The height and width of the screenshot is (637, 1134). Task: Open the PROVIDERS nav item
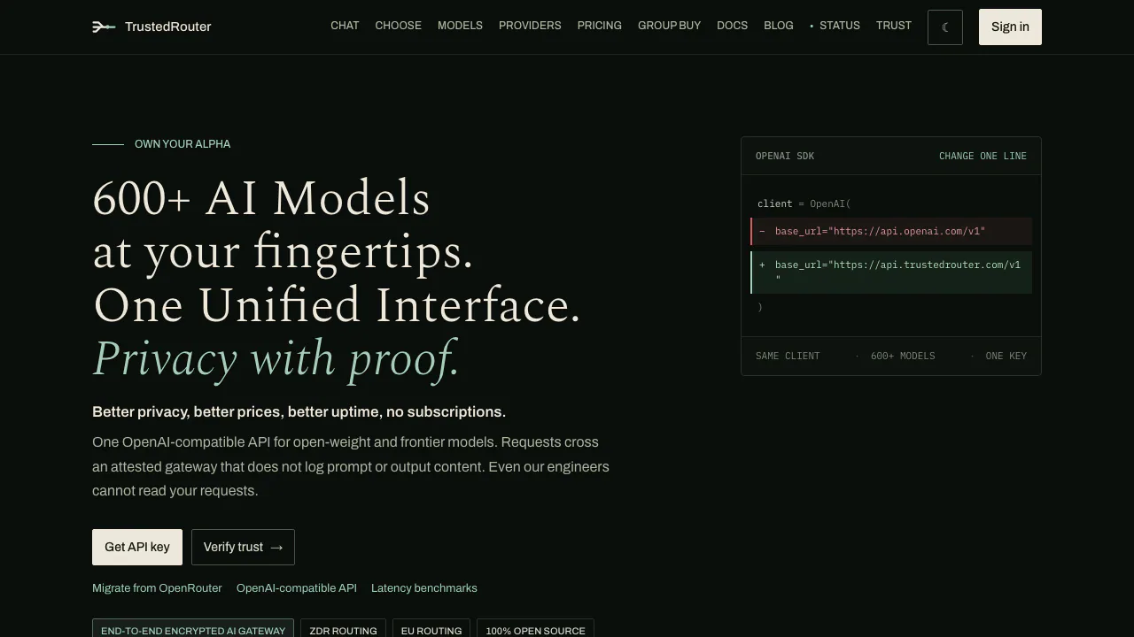point(530,26)
